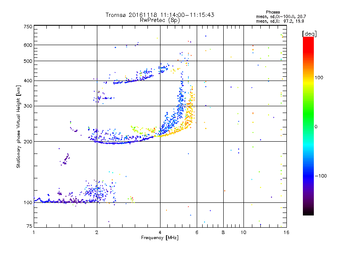The height and width of the screenshot is (253, 337).
Task: Click the x-axis label '10'
Action: pyautogui.click(x=243, y=232)
